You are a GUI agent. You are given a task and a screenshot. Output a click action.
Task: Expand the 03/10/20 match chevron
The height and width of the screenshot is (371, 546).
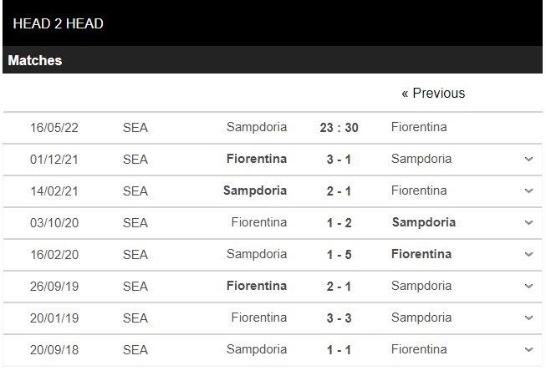(x=528, y=222)
